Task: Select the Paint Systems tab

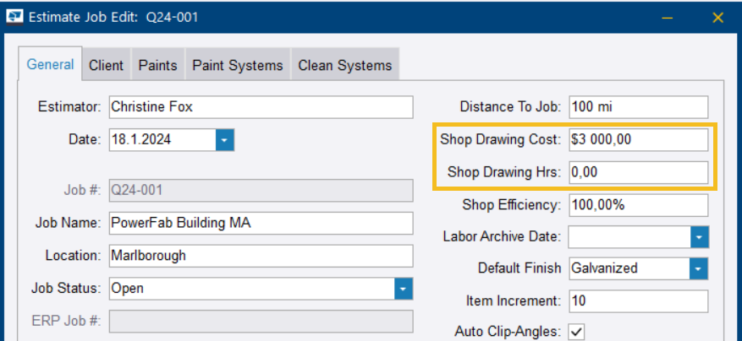Action: (x=238, y=65)
